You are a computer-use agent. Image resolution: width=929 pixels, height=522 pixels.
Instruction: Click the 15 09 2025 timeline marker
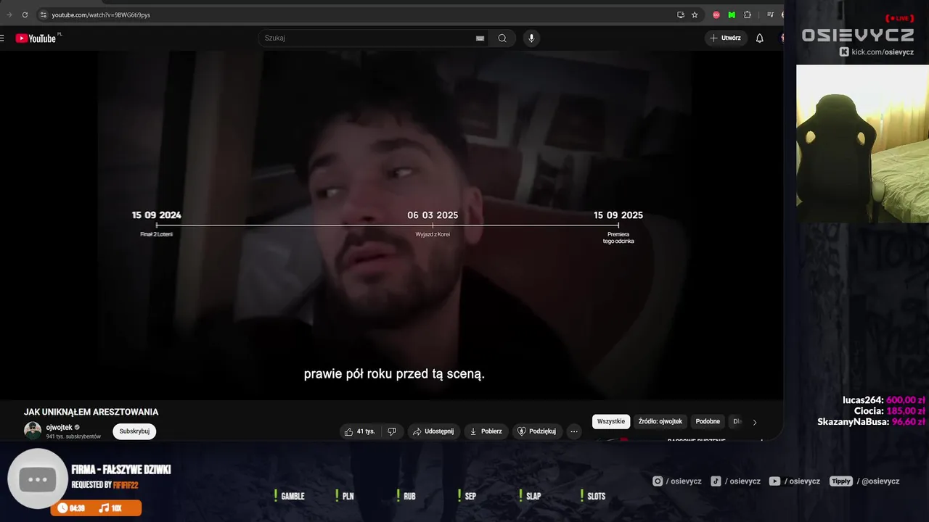[618, 215]
